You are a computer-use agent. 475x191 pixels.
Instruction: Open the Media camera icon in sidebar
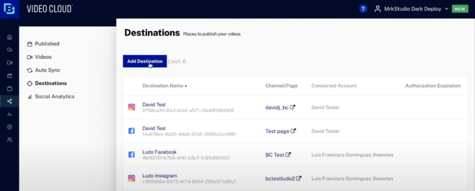(9, 63)
